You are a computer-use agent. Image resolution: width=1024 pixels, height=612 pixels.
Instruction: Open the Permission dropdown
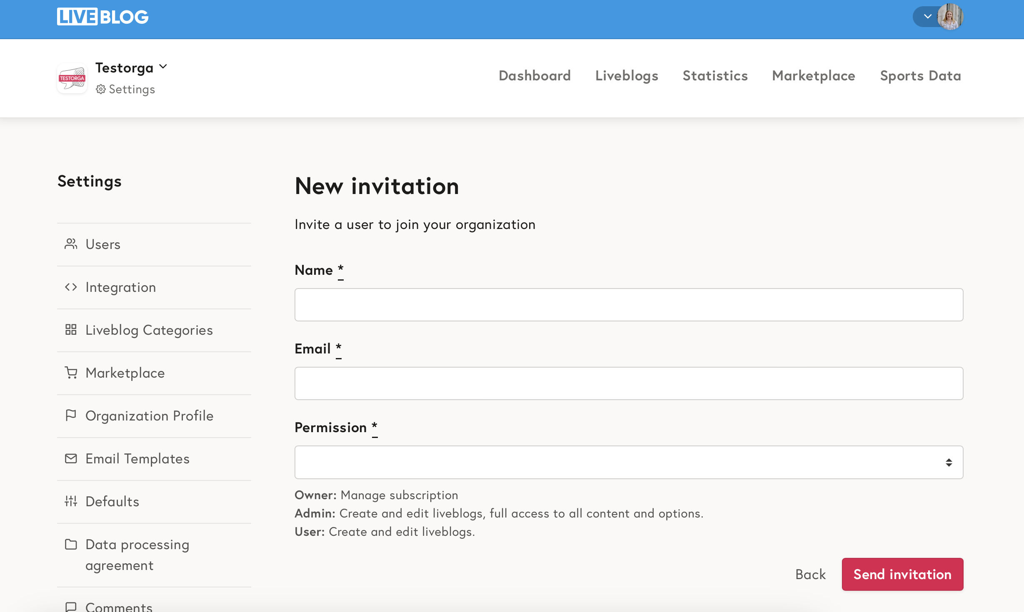click(628, 462)
